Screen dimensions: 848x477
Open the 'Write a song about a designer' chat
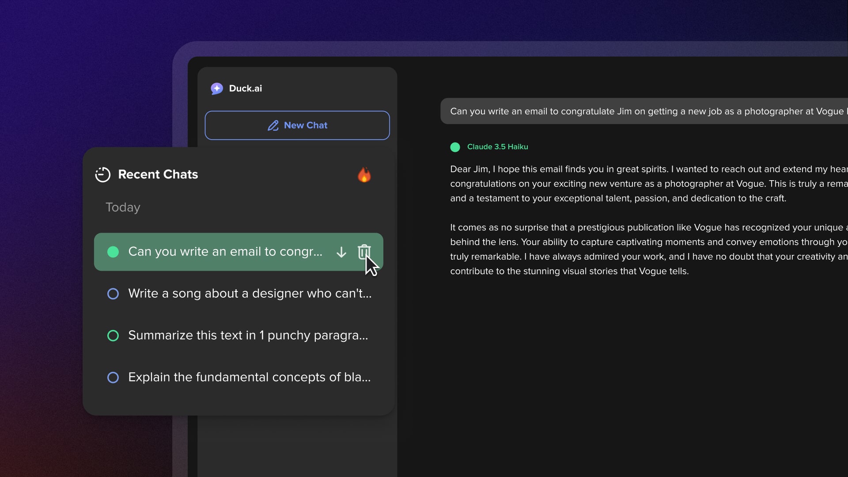coord(238,294)
